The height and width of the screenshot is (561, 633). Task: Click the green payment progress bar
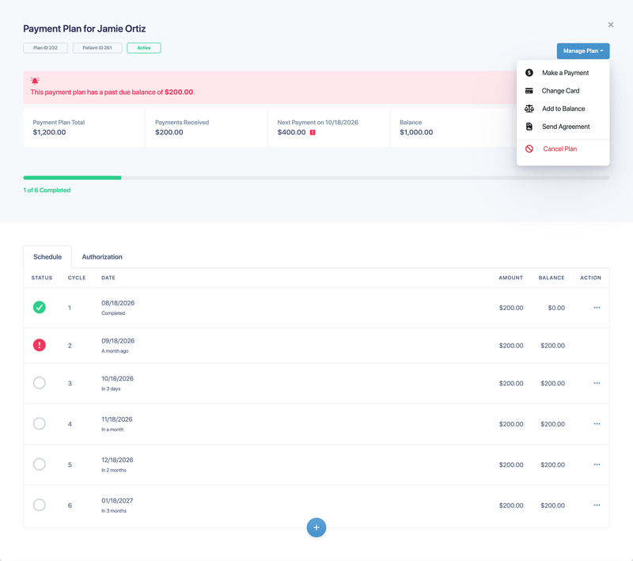tap(72, 177)
